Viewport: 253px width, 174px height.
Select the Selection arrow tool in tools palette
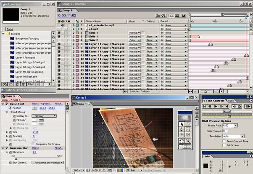coord(181,124)
